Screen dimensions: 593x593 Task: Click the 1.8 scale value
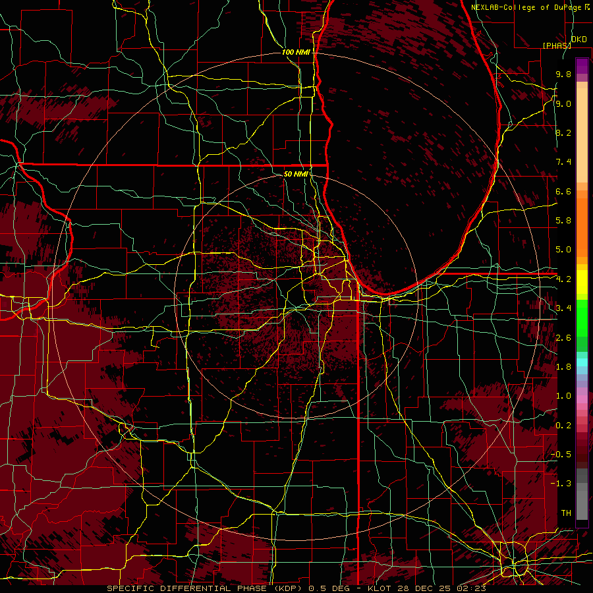[x=563, y=367]
